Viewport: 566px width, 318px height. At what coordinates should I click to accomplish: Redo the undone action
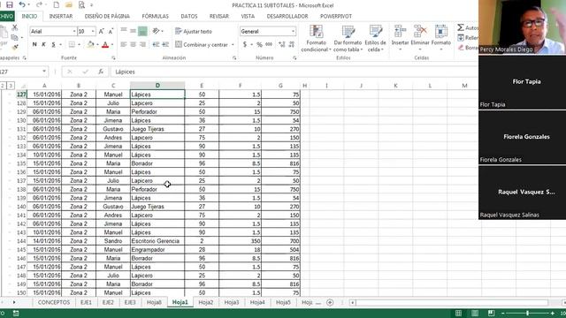pos(39,4)
